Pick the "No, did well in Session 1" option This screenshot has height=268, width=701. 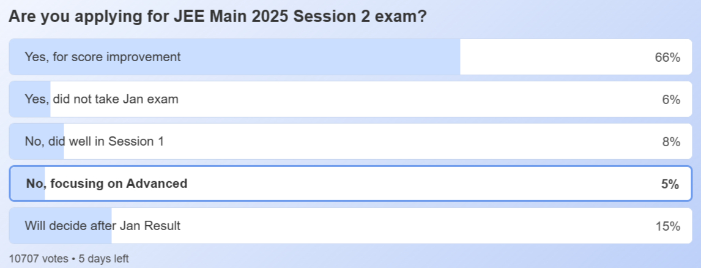click(x=94, y=141)
